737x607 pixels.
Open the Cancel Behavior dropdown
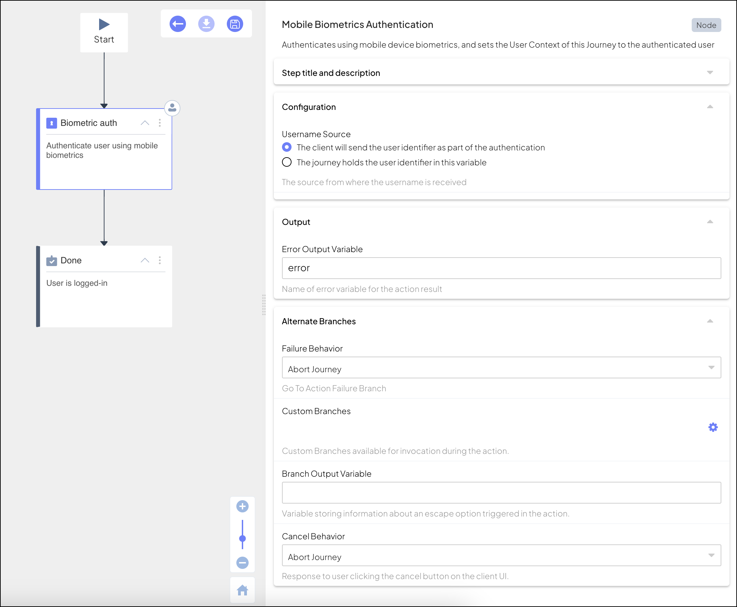501,555
